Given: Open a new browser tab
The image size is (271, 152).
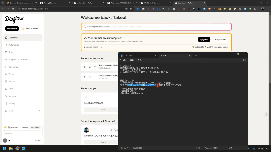Looking at the screenshot, I should click(x=209, y=3).
